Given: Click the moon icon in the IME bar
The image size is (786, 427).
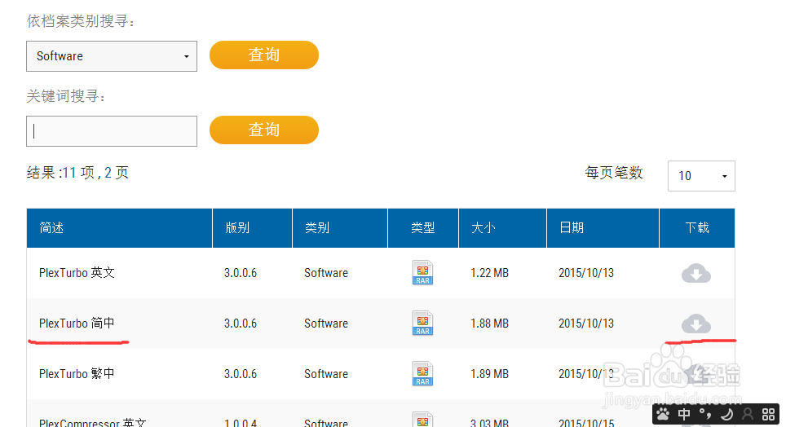Looking at the screenshot, I should 726,414.
